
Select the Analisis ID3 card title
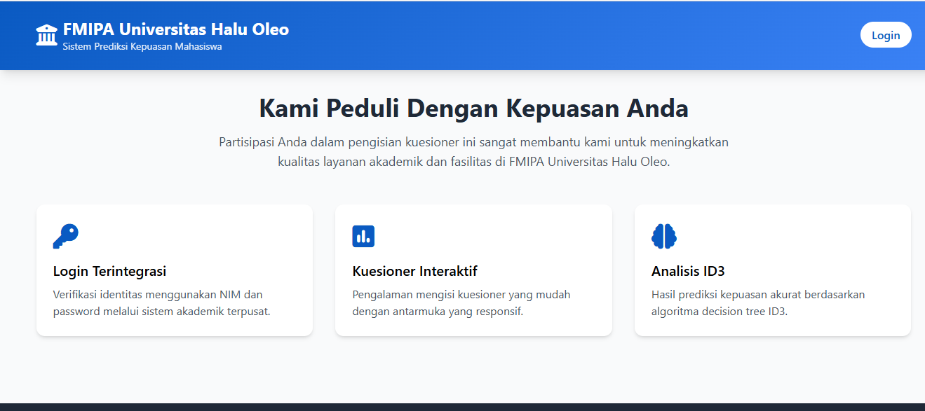click(687, 271)
